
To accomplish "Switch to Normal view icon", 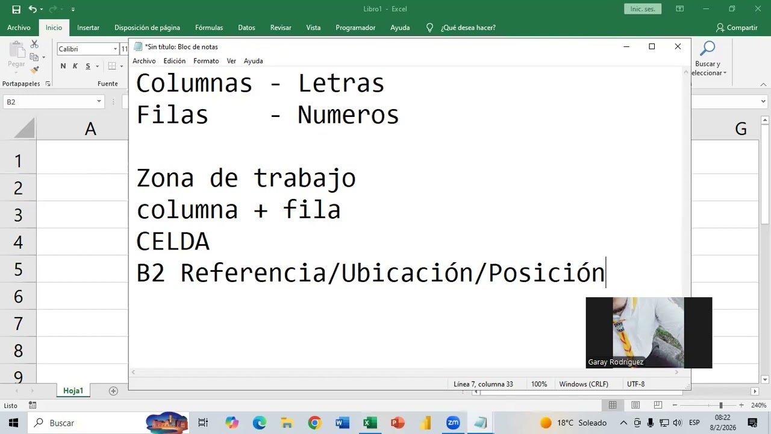I will click(x=613, y=406).
